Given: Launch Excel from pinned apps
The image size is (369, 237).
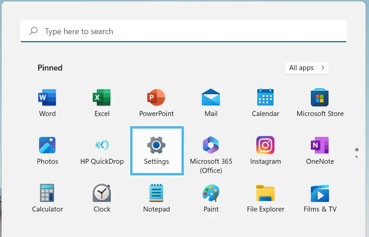Looking at the screenshot, I should point(102,103).
